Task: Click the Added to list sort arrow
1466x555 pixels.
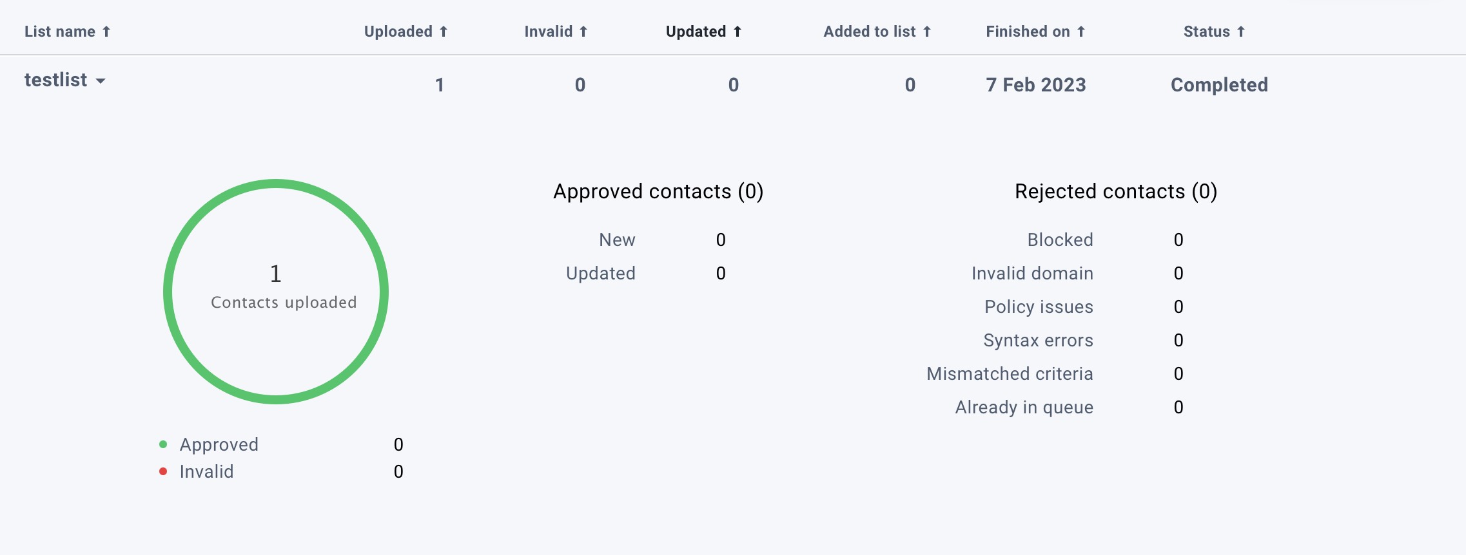Action: click(927, 31)
